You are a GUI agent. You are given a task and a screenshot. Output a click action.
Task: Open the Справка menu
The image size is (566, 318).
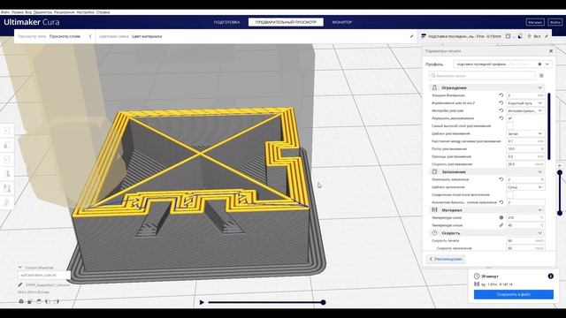tap(103, 11)
